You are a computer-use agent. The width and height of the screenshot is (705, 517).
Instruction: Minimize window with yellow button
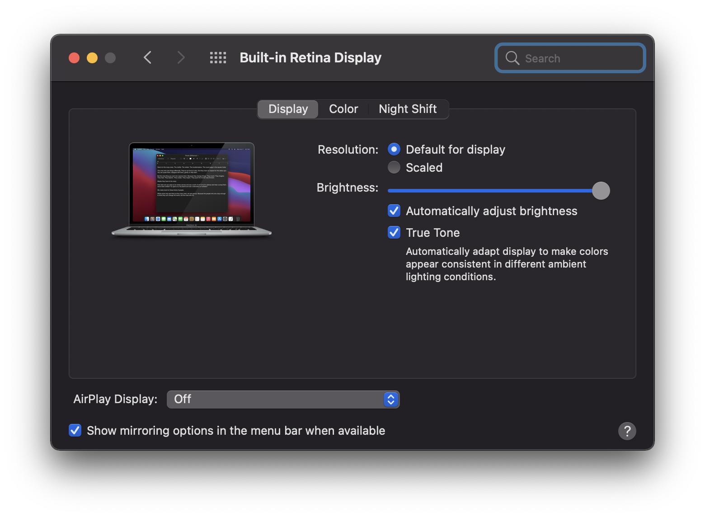pos(92,58)
